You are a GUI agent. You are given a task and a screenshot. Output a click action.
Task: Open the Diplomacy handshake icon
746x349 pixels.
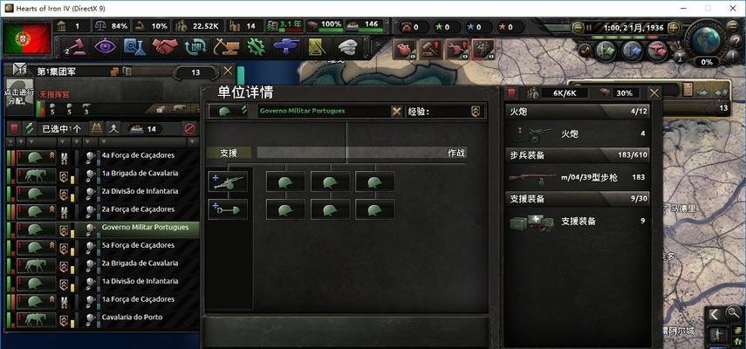click(x=165, y=46)
